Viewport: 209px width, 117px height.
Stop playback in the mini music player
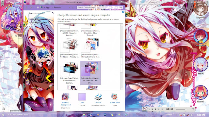pos(155,109)
